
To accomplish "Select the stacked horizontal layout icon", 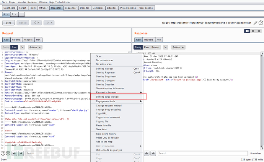I will (x=253, y=31).
